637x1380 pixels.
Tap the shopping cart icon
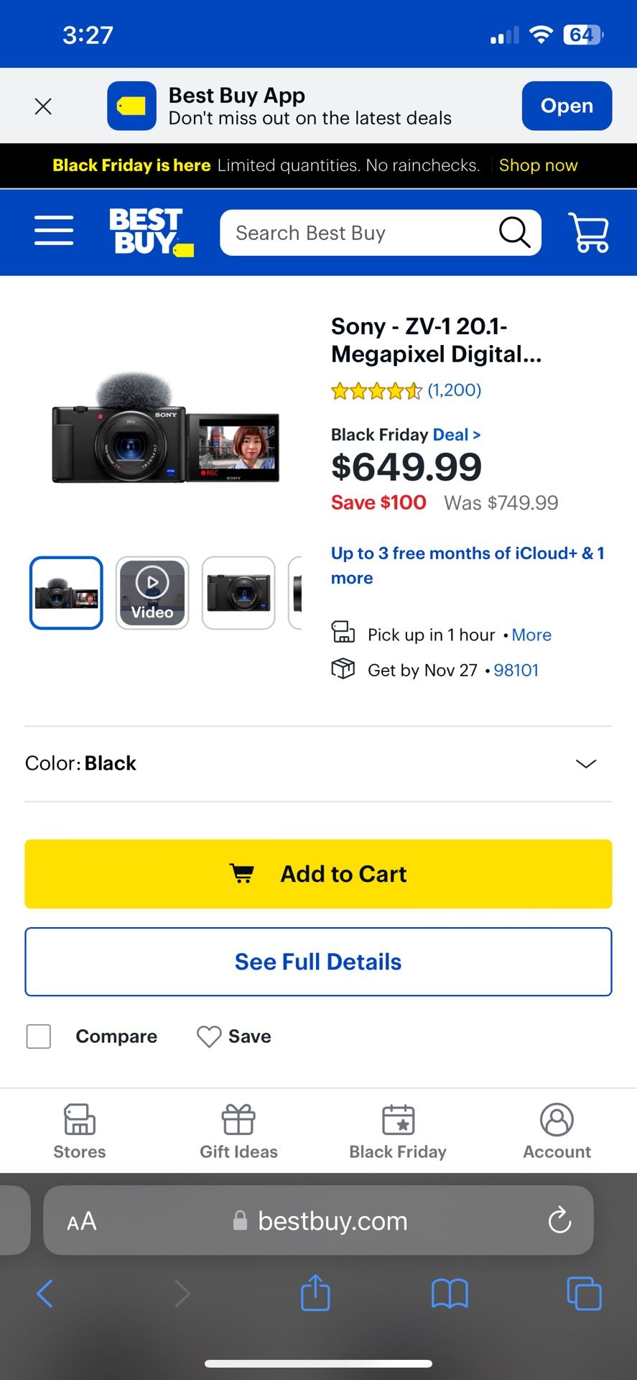pyautogui.click(x=589, y=232)
